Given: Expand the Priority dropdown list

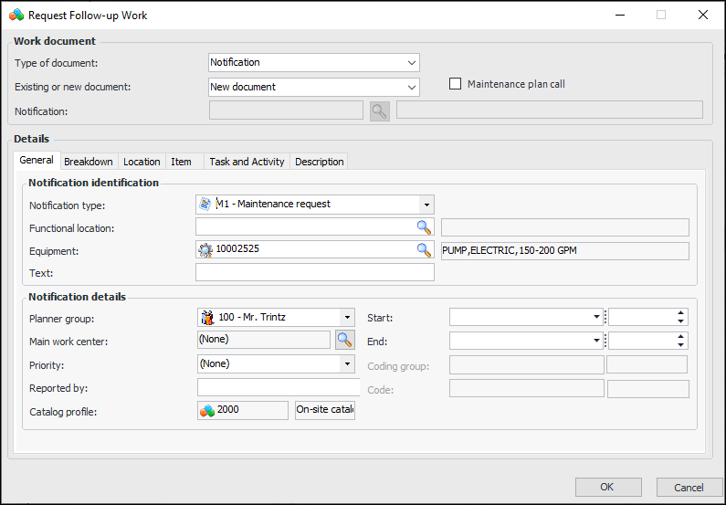Looking at the screenshot, I should [x=347, y=363].
